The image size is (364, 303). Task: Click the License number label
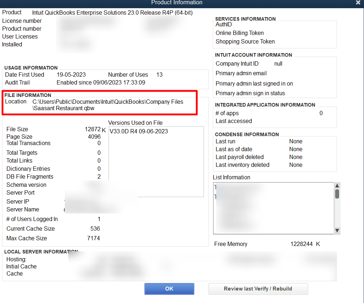22,21
